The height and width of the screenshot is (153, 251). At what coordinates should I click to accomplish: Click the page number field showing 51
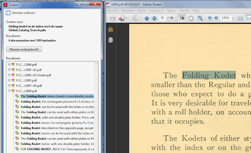(162, 18)
